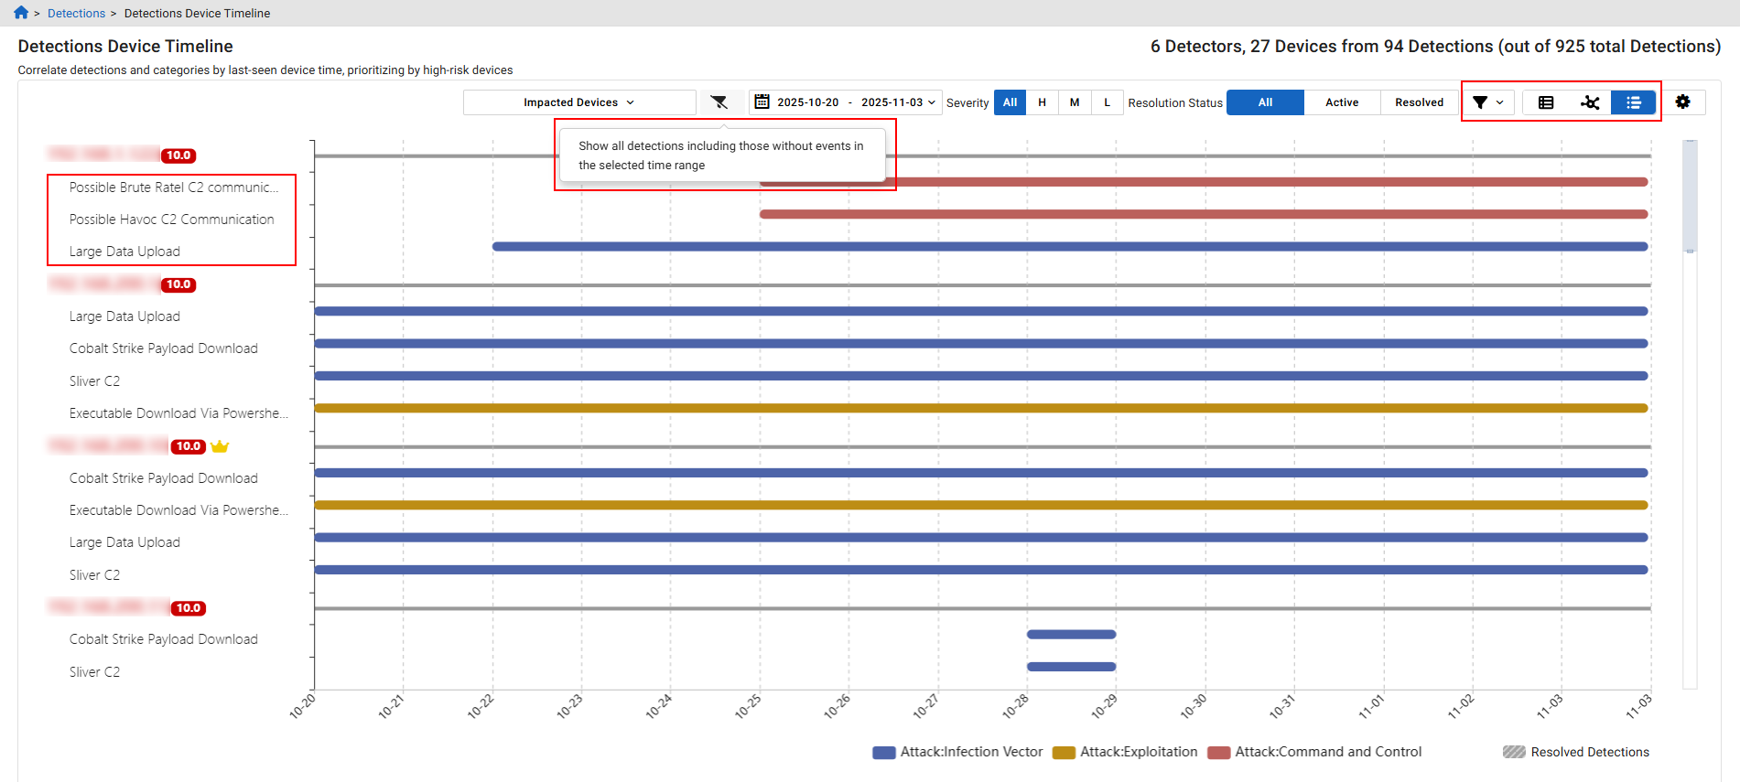Switch to network graph view icon
1740x782 pixels.
click(1590, 102)
